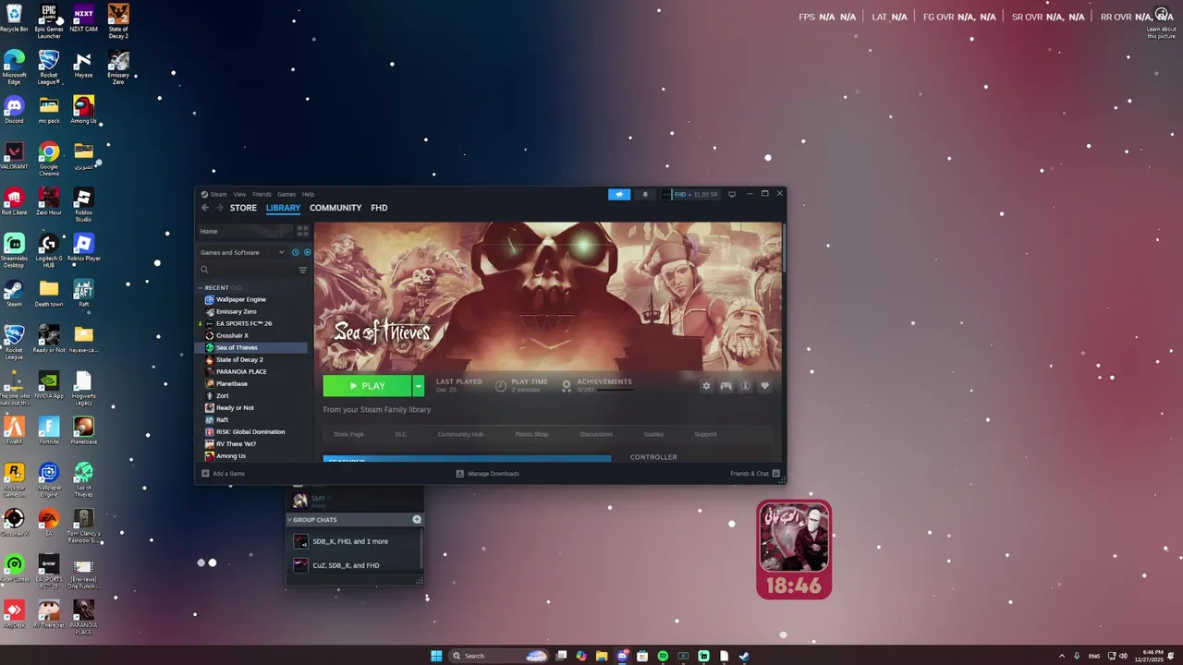Image resolution: width=1183 pixels, height=665 pixels.
Task: Go back with the Steam back arrow
Action: 205,208
